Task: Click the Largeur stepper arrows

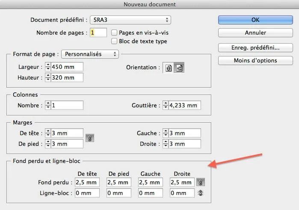Action: pos(48,67)
